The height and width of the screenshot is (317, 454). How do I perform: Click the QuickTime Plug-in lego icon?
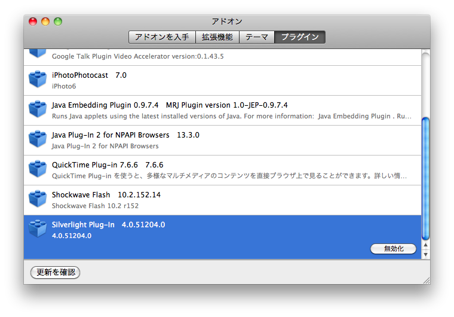tap(38, 169)
